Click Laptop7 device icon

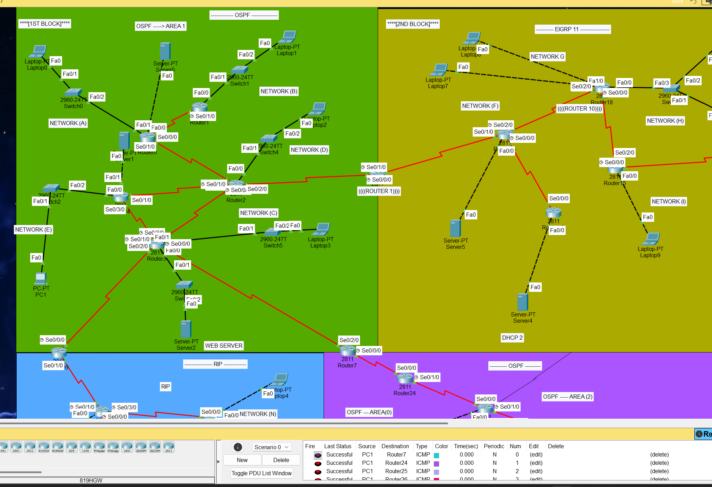[x=439, y=70]
